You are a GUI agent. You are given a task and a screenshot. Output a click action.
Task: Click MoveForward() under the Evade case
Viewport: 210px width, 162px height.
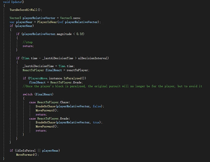point(47,127)
